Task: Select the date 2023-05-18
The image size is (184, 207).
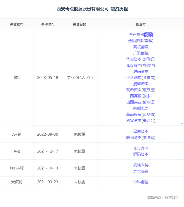Action: click(x=48, y=78)
